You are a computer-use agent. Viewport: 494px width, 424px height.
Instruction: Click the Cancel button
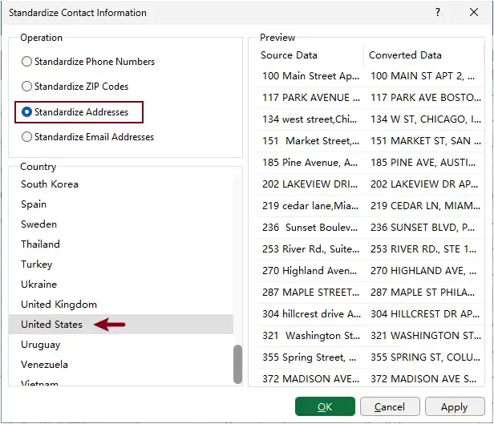tap(390, 406)
